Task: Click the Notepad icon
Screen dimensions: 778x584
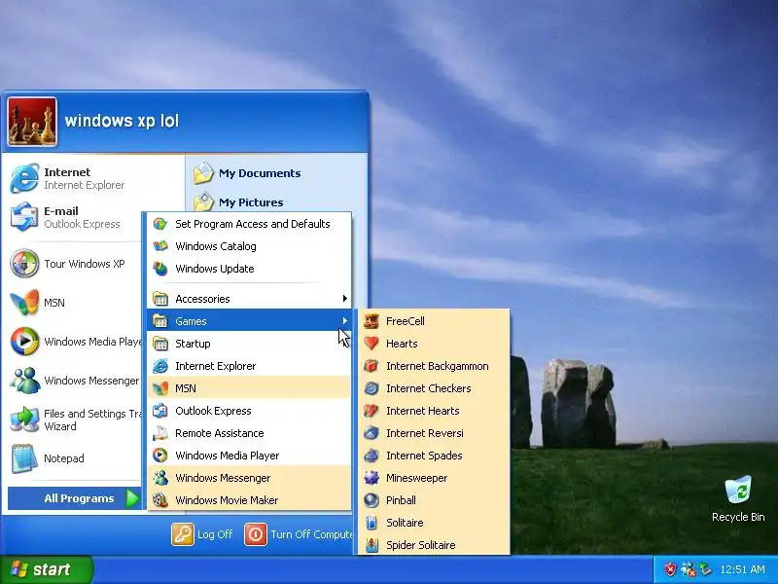Action: click(24, 457)
